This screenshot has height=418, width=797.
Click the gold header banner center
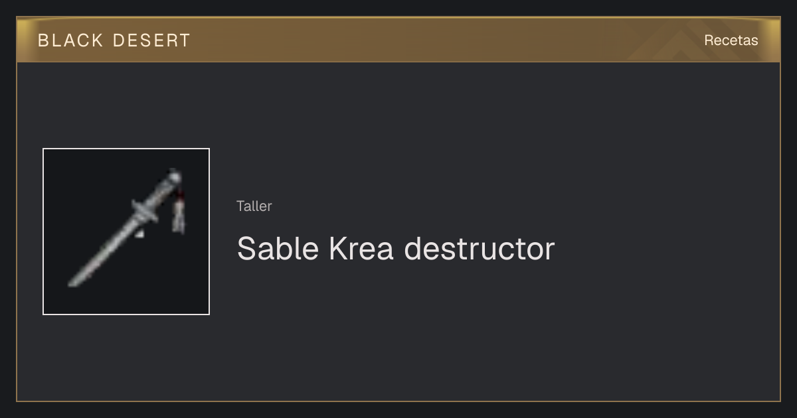[398, 40]
